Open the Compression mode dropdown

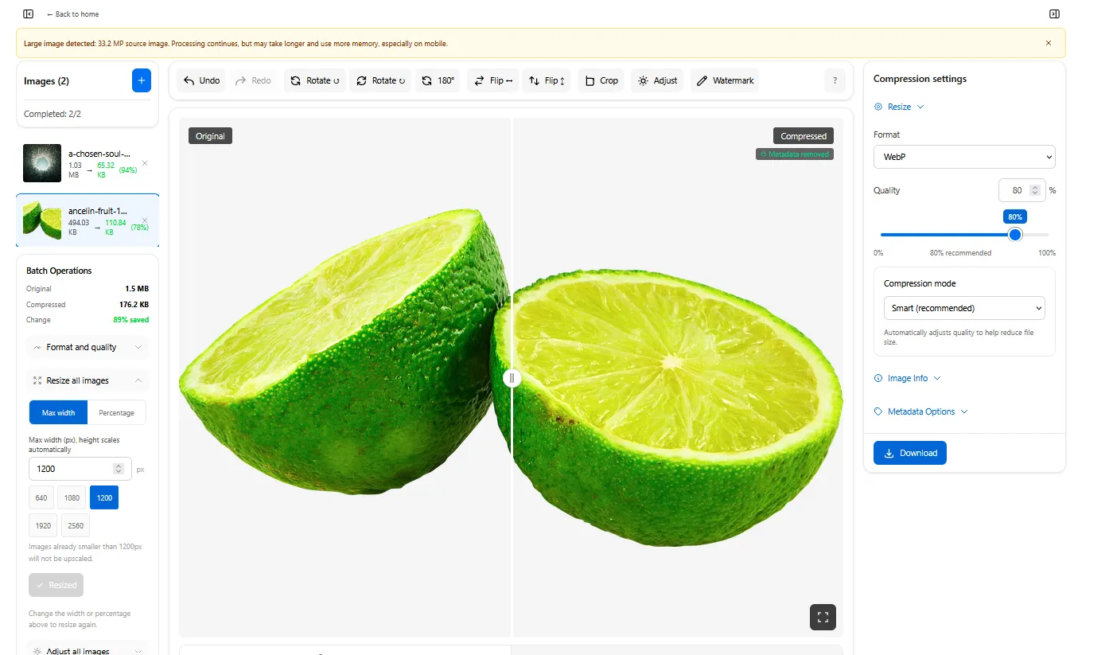pyautogui.click(x=964, y=308)
